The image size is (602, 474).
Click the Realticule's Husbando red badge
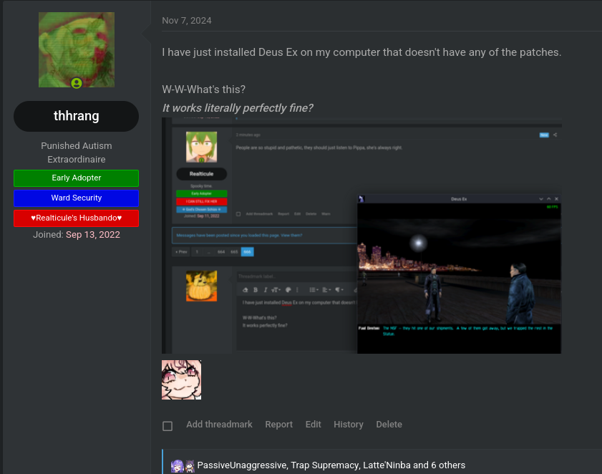pos(77,218)
